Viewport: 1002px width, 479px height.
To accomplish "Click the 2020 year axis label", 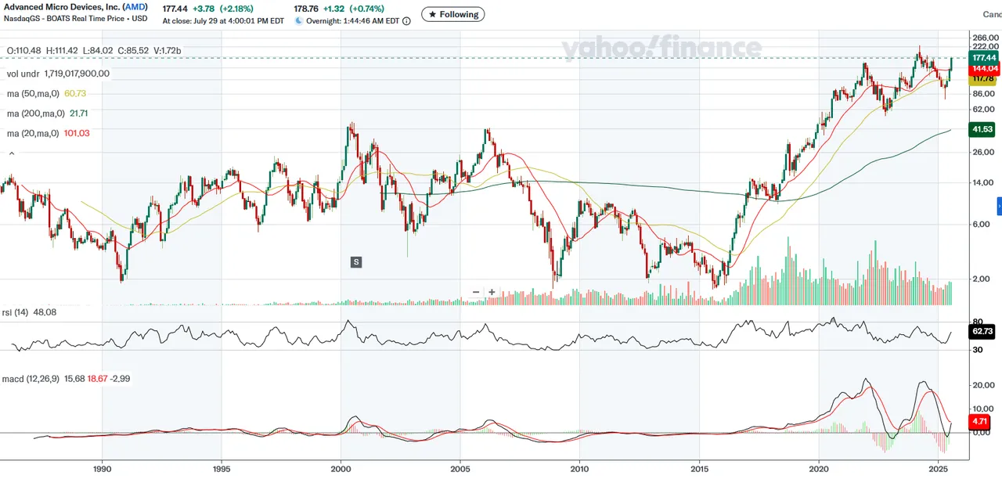I will pos(819,468).
